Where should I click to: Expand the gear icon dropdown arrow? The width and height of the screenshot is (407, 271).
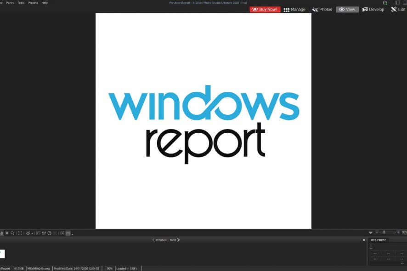click(x=32, y=233)
